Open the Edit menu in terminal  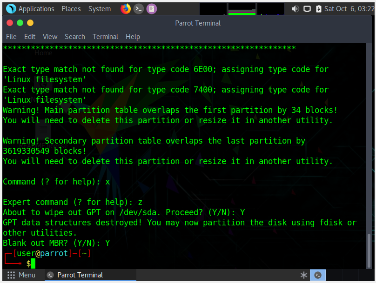coord(30,37)
